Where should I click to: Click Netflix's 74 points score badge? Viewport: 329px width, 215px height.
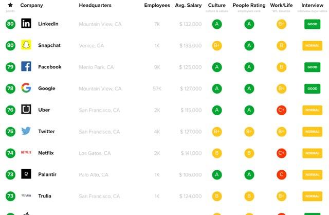10,153
